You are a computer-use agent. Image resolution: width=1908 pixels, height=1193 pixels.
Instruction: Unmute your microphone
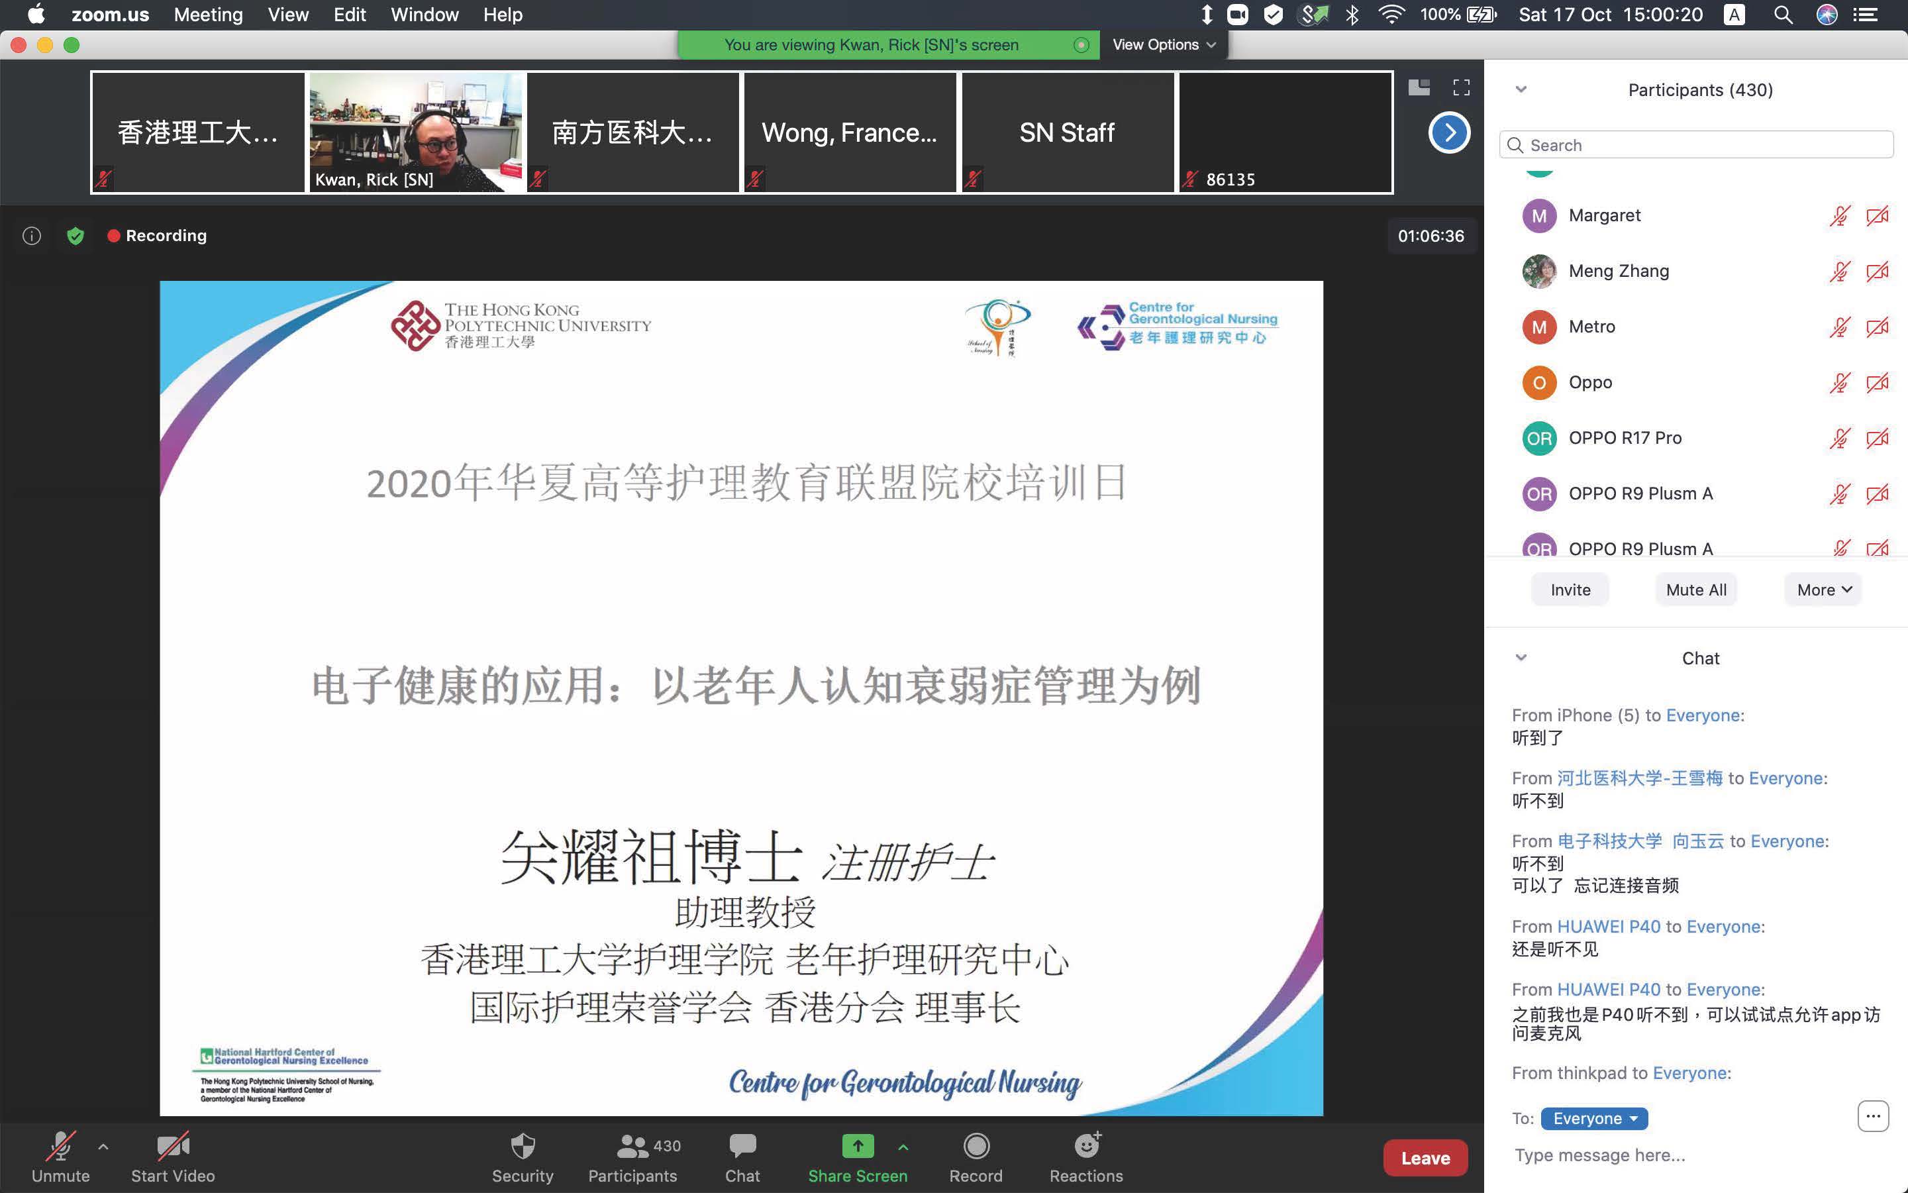pos(60,1148)
